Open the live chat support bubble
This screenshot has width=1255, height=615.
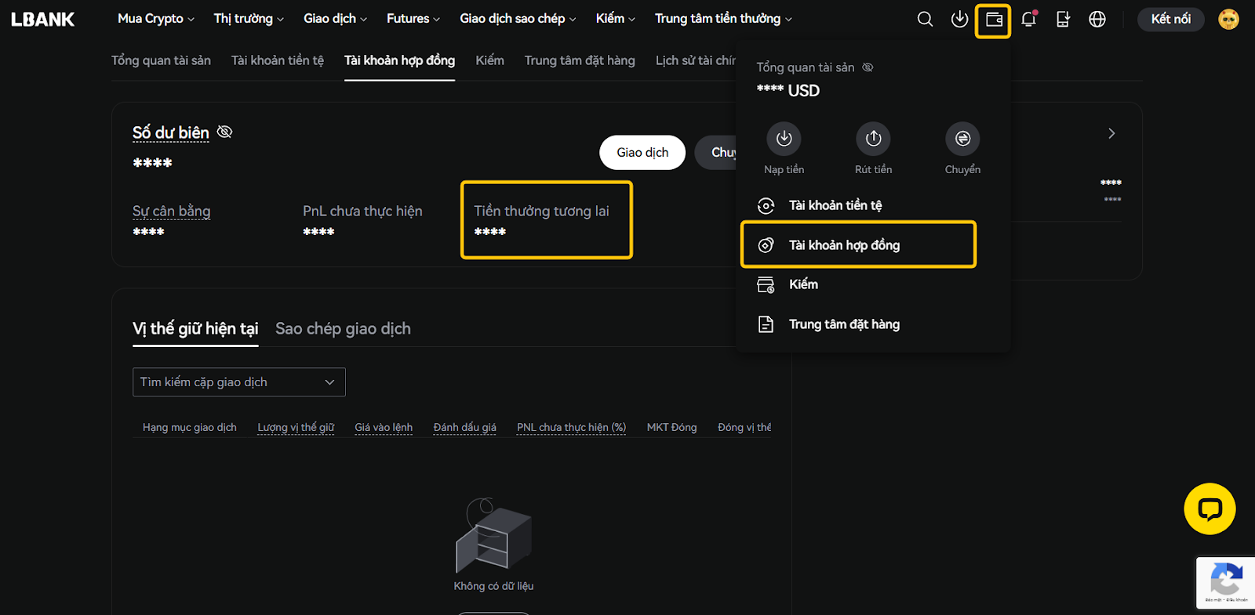click(x=1209, y=509)
